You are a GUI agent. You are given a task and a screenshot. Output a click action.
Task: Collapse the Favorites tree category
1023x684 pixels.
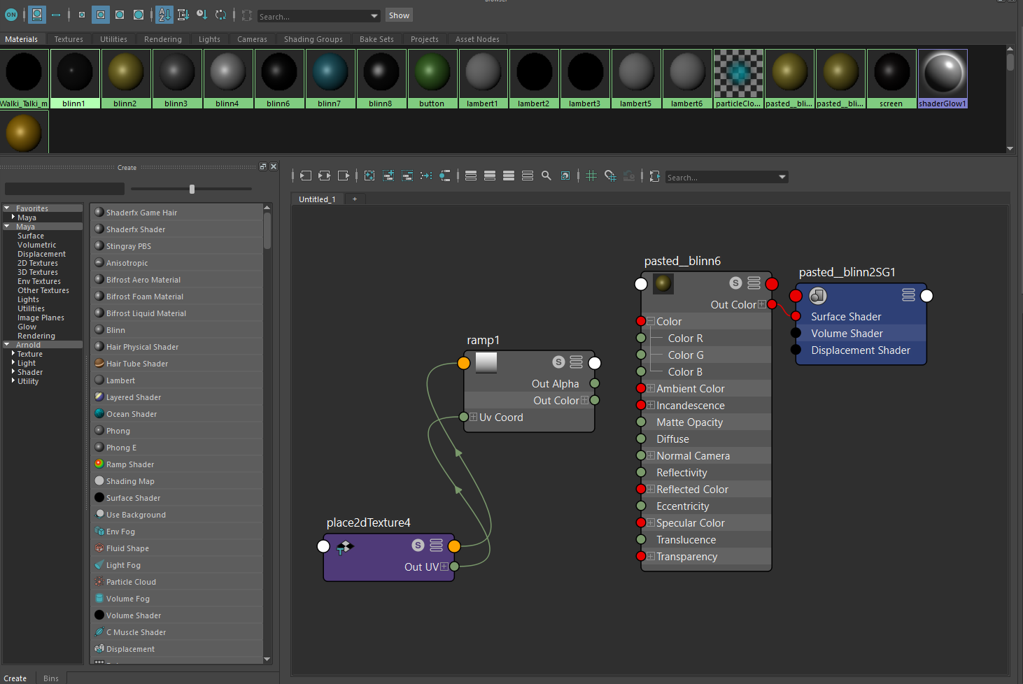point(7,208)
